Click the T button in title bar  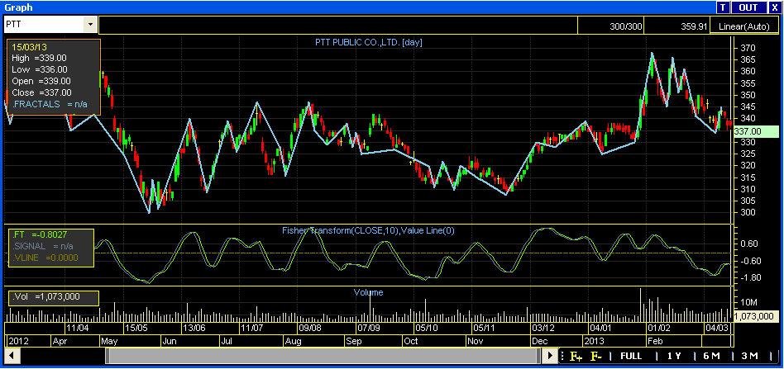[723, 7]
